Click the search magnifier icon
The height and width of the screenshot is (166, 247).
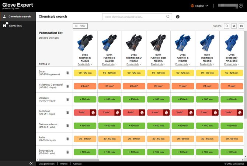coord(168,17)
